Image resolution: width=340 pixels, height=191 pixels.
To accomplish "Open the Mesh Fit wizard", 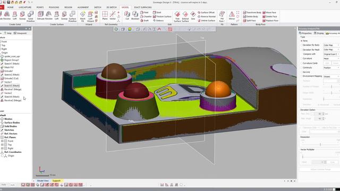I will pos(83,16).
